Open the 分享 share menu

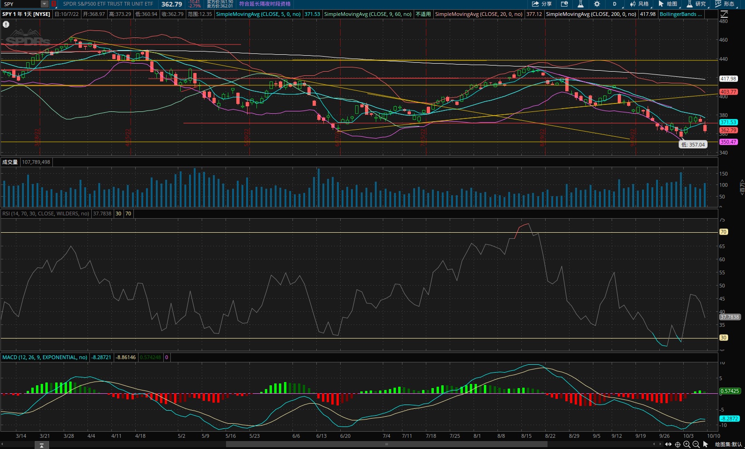[x=541, y=4]
